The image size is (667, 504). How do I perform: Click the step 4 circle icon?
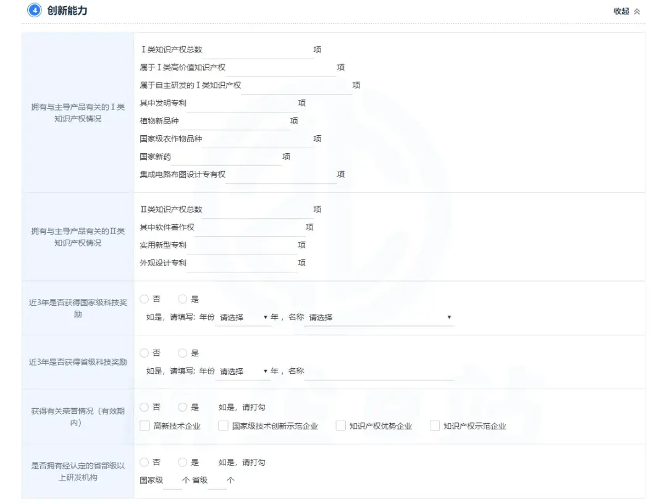click(x=35, y=10)
